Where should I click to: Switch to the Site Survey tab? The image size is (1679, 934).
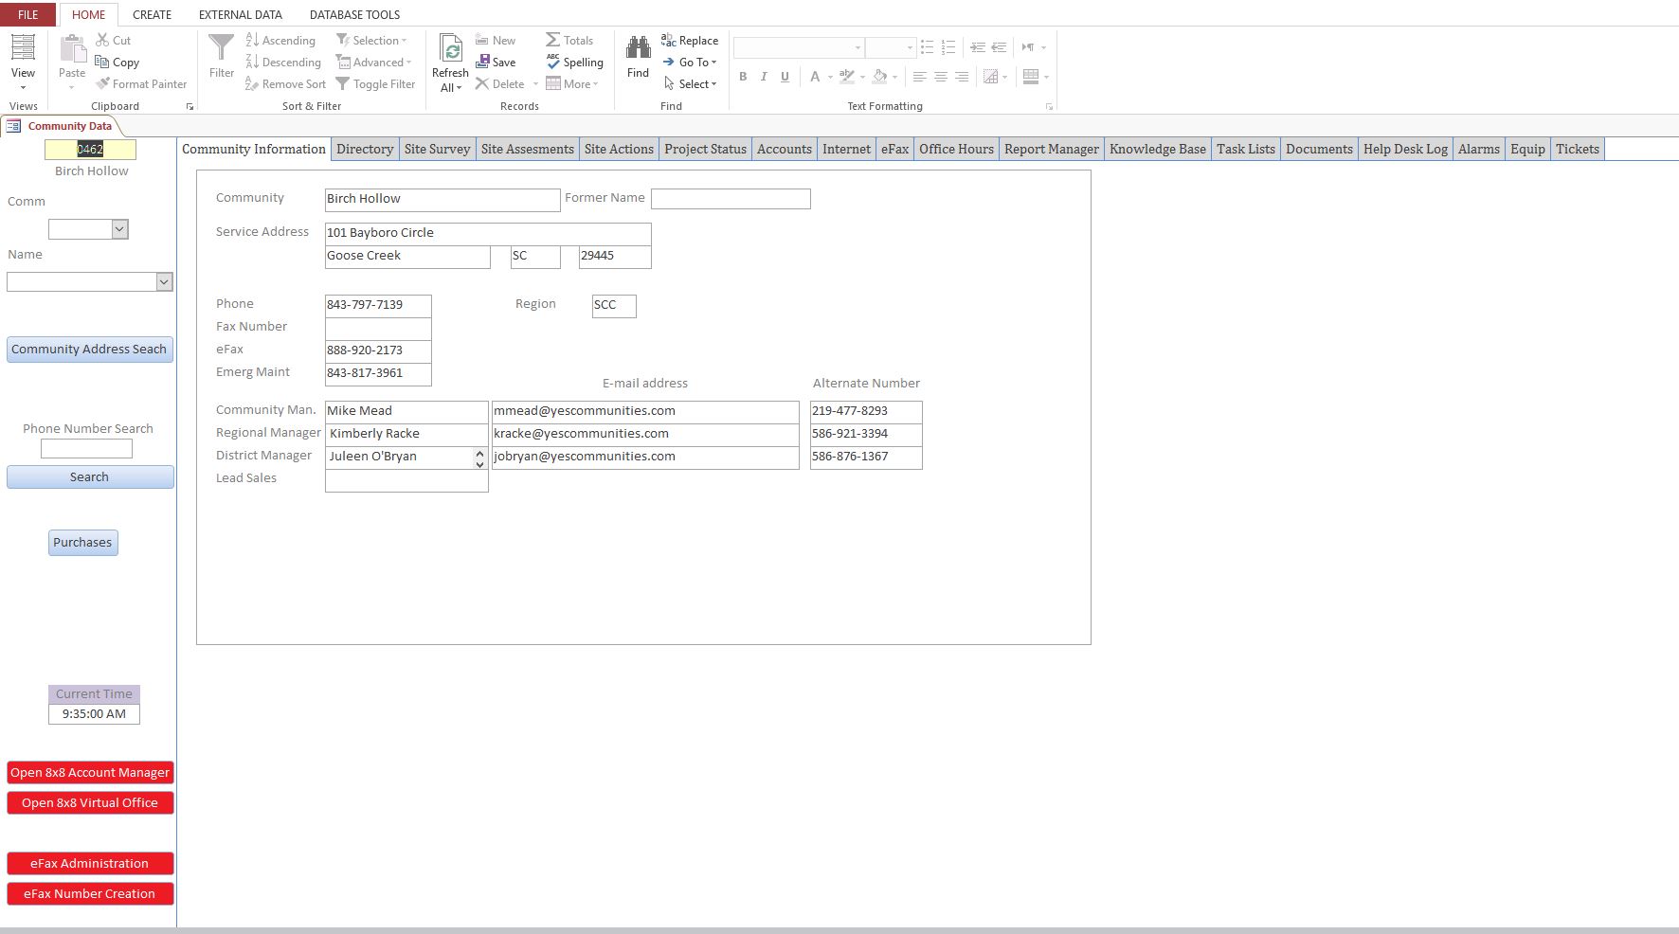pos(437,149)
